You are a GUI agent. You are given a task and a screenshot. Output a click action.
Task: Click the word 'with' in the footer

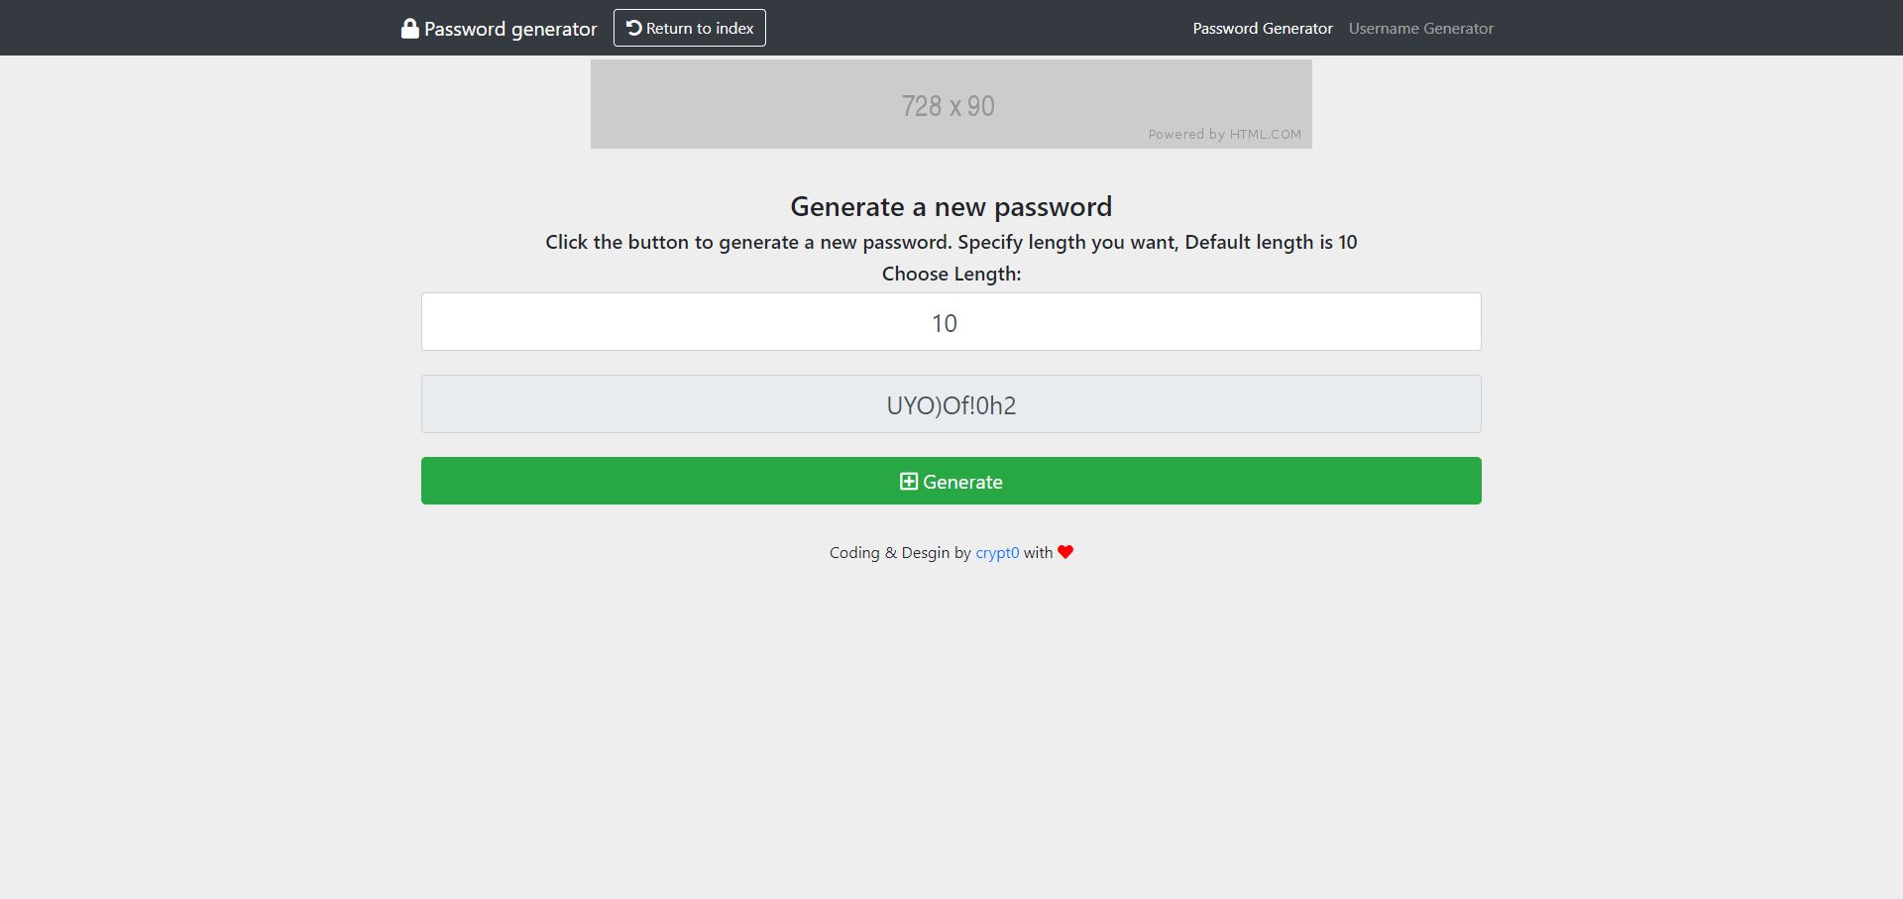[x=1038, y=553]
